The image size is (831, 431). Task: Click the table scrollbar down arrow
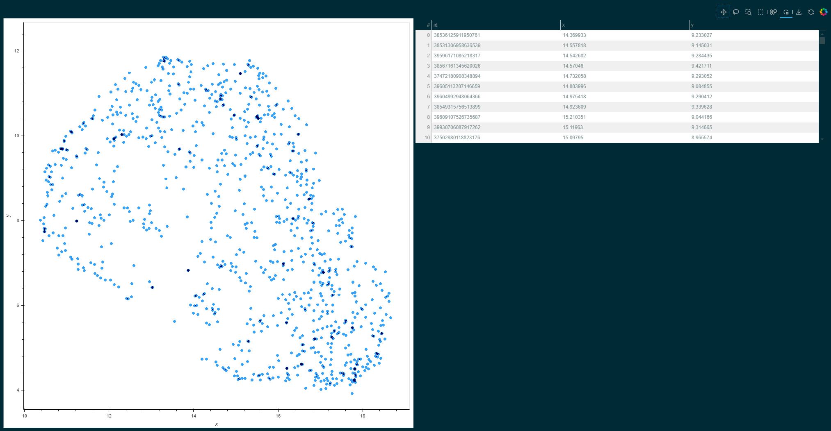(822, 139)
